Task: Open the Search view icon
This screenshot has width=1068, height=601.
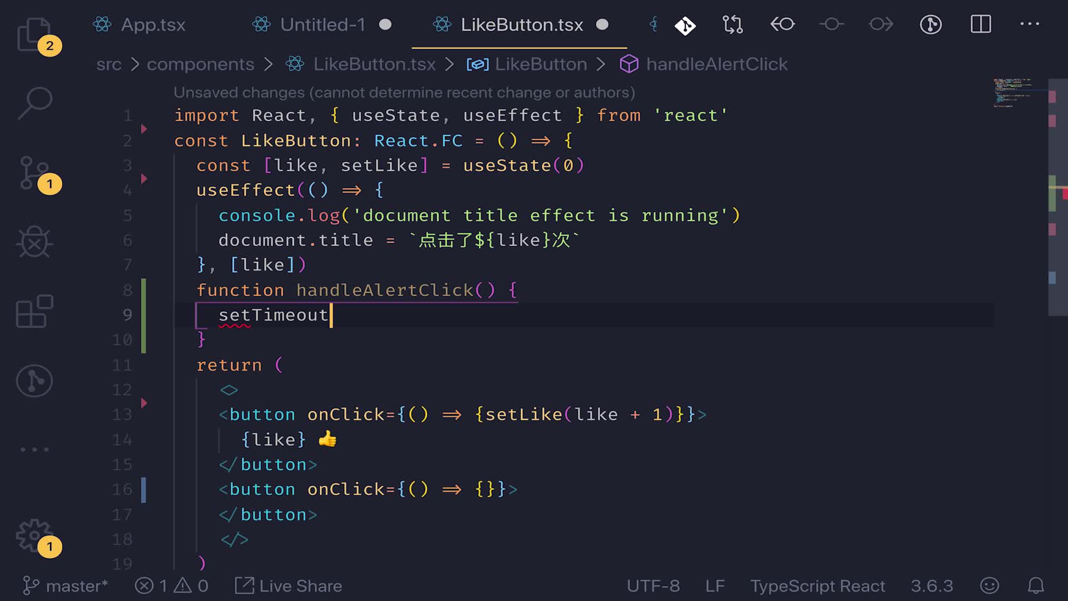Action: click(x=34, y=103)
